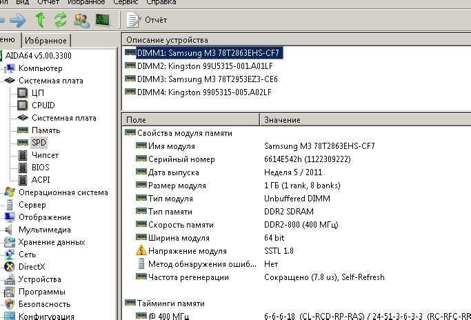Image resolution: width=471 pixels, height=320 pixels.
Task: Click the DirectX icon
Action: coord(10,267)
